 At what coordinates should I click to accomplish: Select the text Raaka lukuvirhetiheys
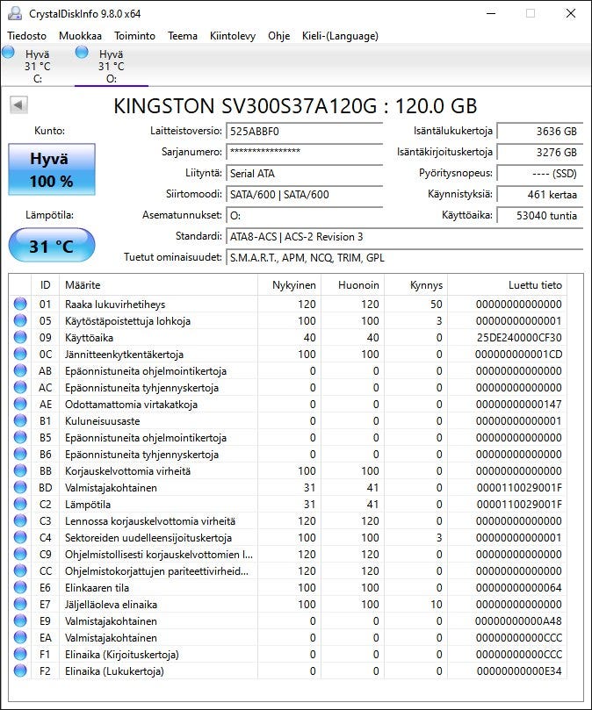click(115, 305)
